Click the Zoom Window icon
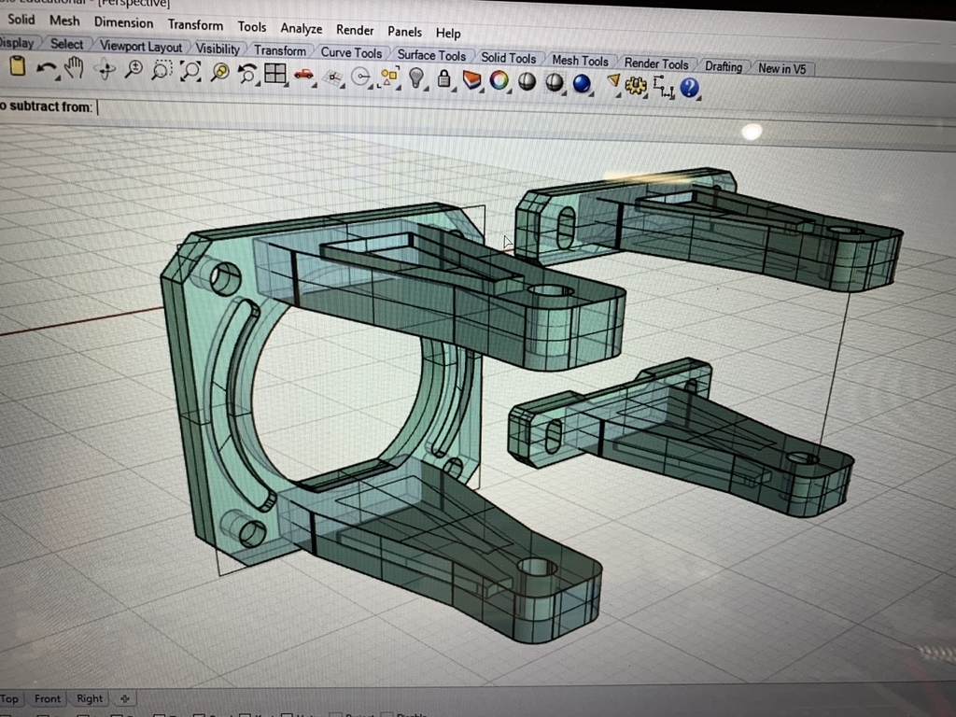The width and height of the screenshot is (956, 717). tap(162, 71)
